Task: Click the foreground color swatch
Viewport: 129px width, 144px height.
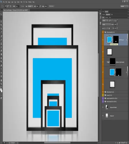Action: coord(1,90)
